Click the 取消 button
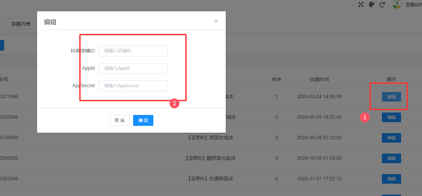 click(119, 120)
